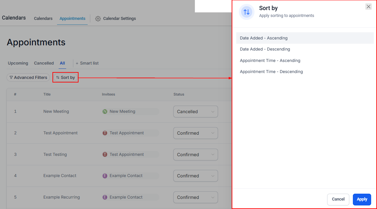The height and width of the screenshot is (209, 377).
Task: Select Date Added - Descending option
Action: pyautogui.click(x=265, y=49)
